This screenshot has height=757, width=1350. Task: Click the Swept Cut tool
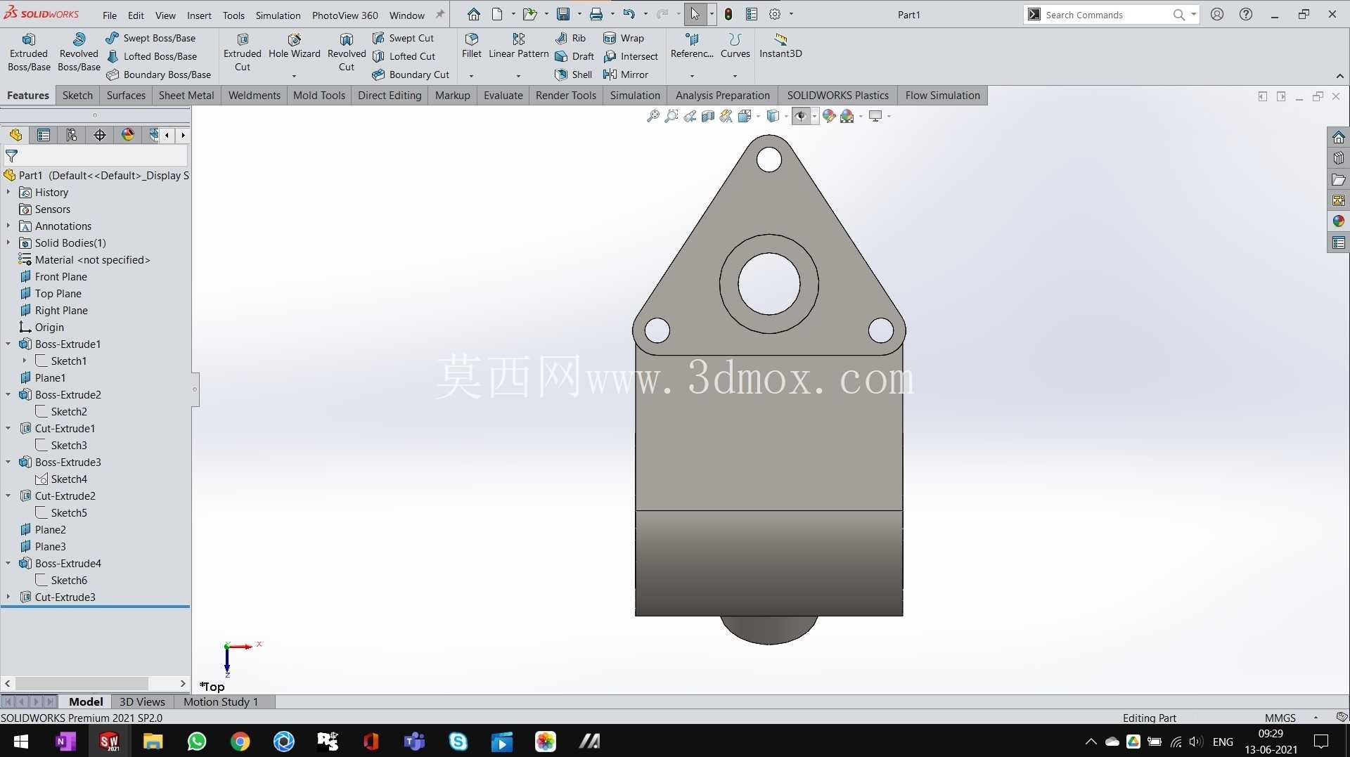[x=404, y=38]
